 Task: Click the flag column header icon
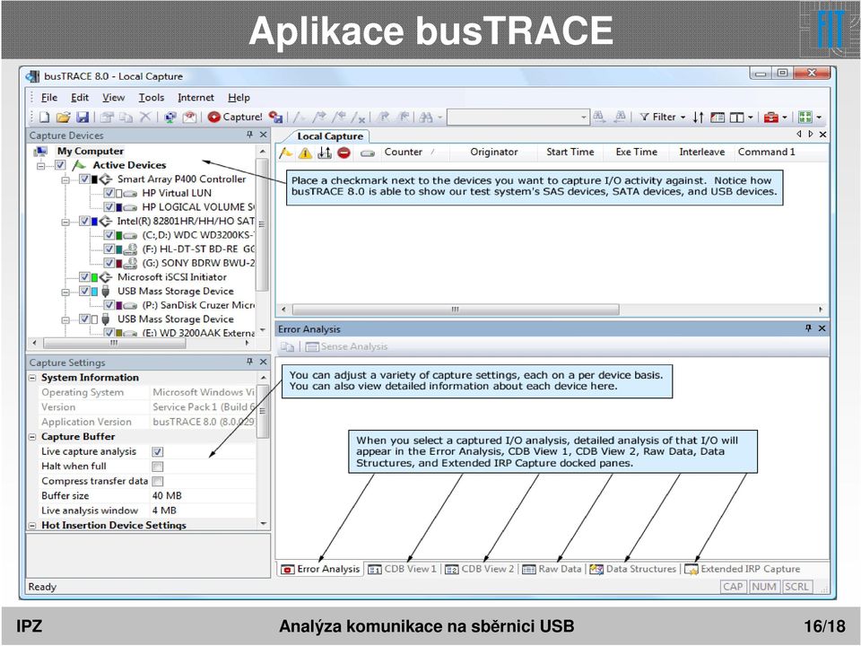285,153
